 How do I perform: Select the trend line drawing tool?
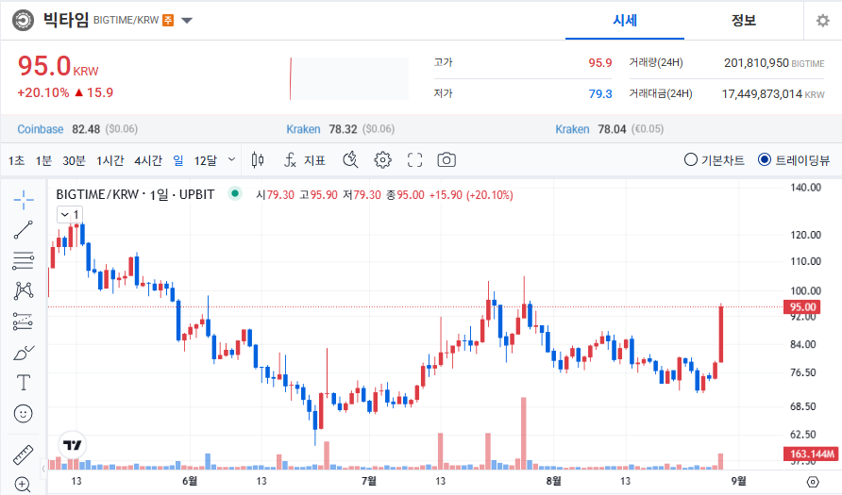click(x=23, y=229)
